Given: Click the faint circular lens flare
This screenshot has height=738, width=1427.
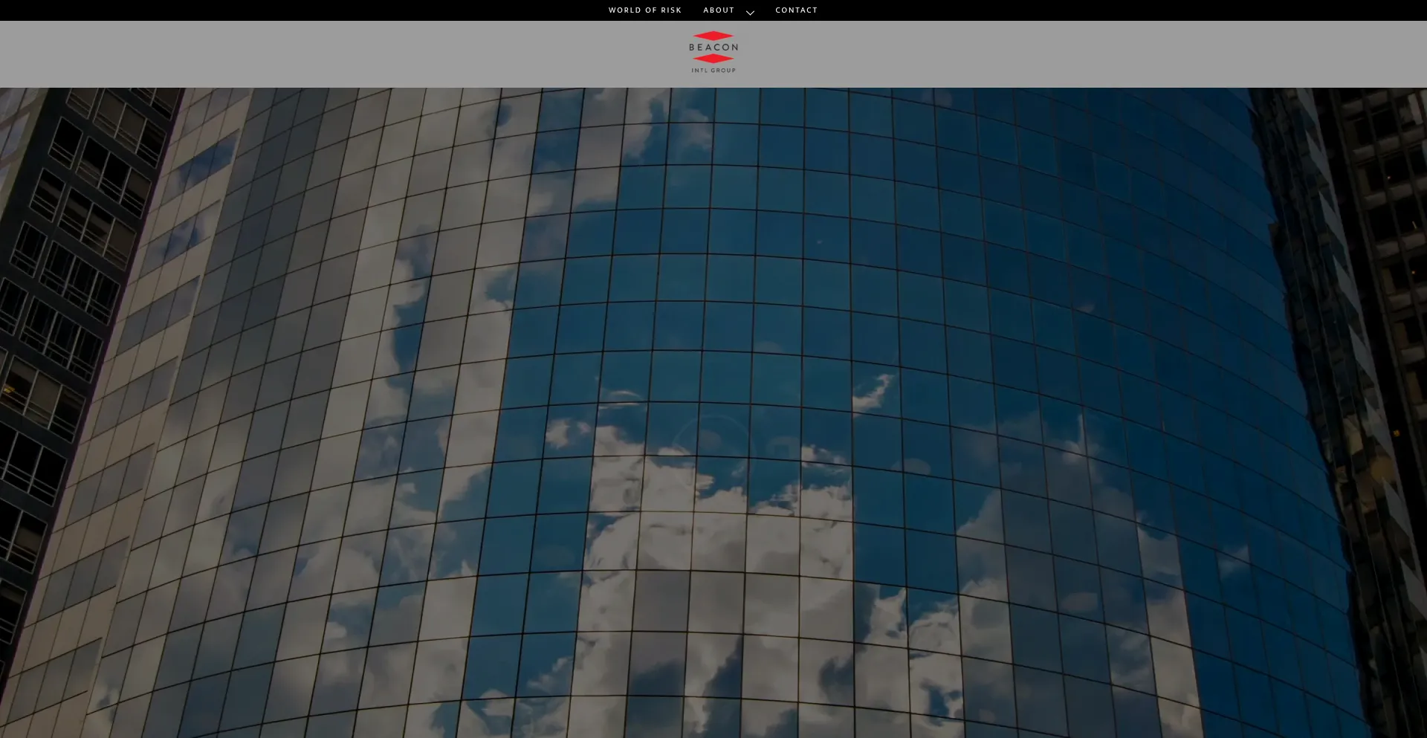Looking at the screenshot, I should (711, 446).
